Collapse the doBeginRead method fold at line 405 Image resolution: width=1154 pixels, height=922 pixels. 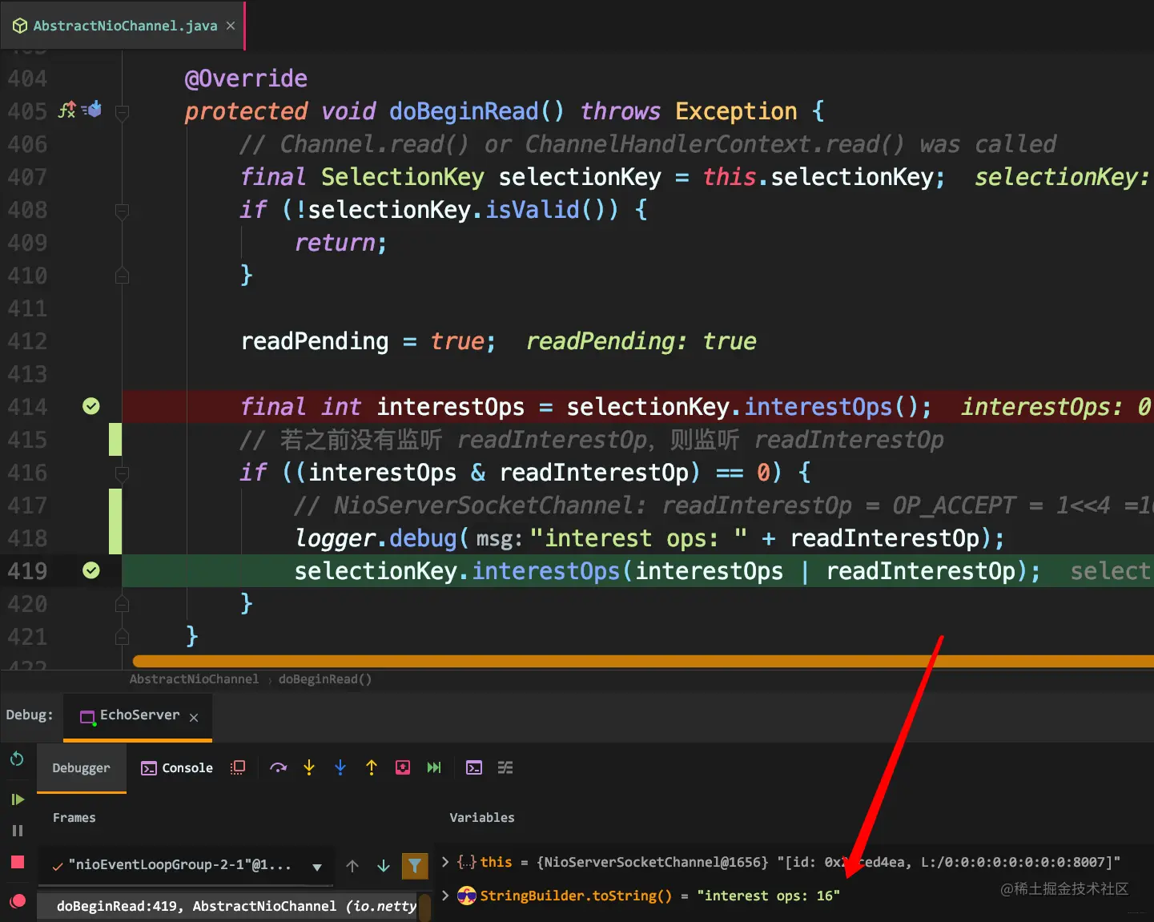coord(122,112)
